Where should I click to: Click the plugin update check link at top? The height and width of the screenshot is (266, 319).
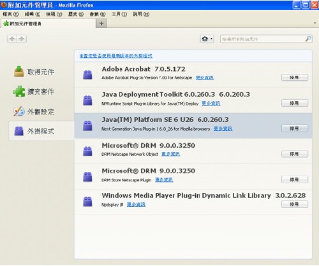coord(116,56)
